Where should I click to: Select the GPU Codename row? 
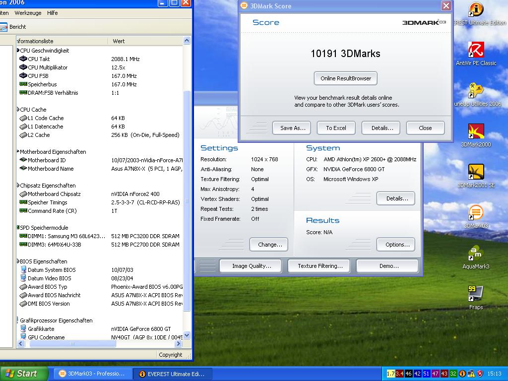(x=100, y=337)
